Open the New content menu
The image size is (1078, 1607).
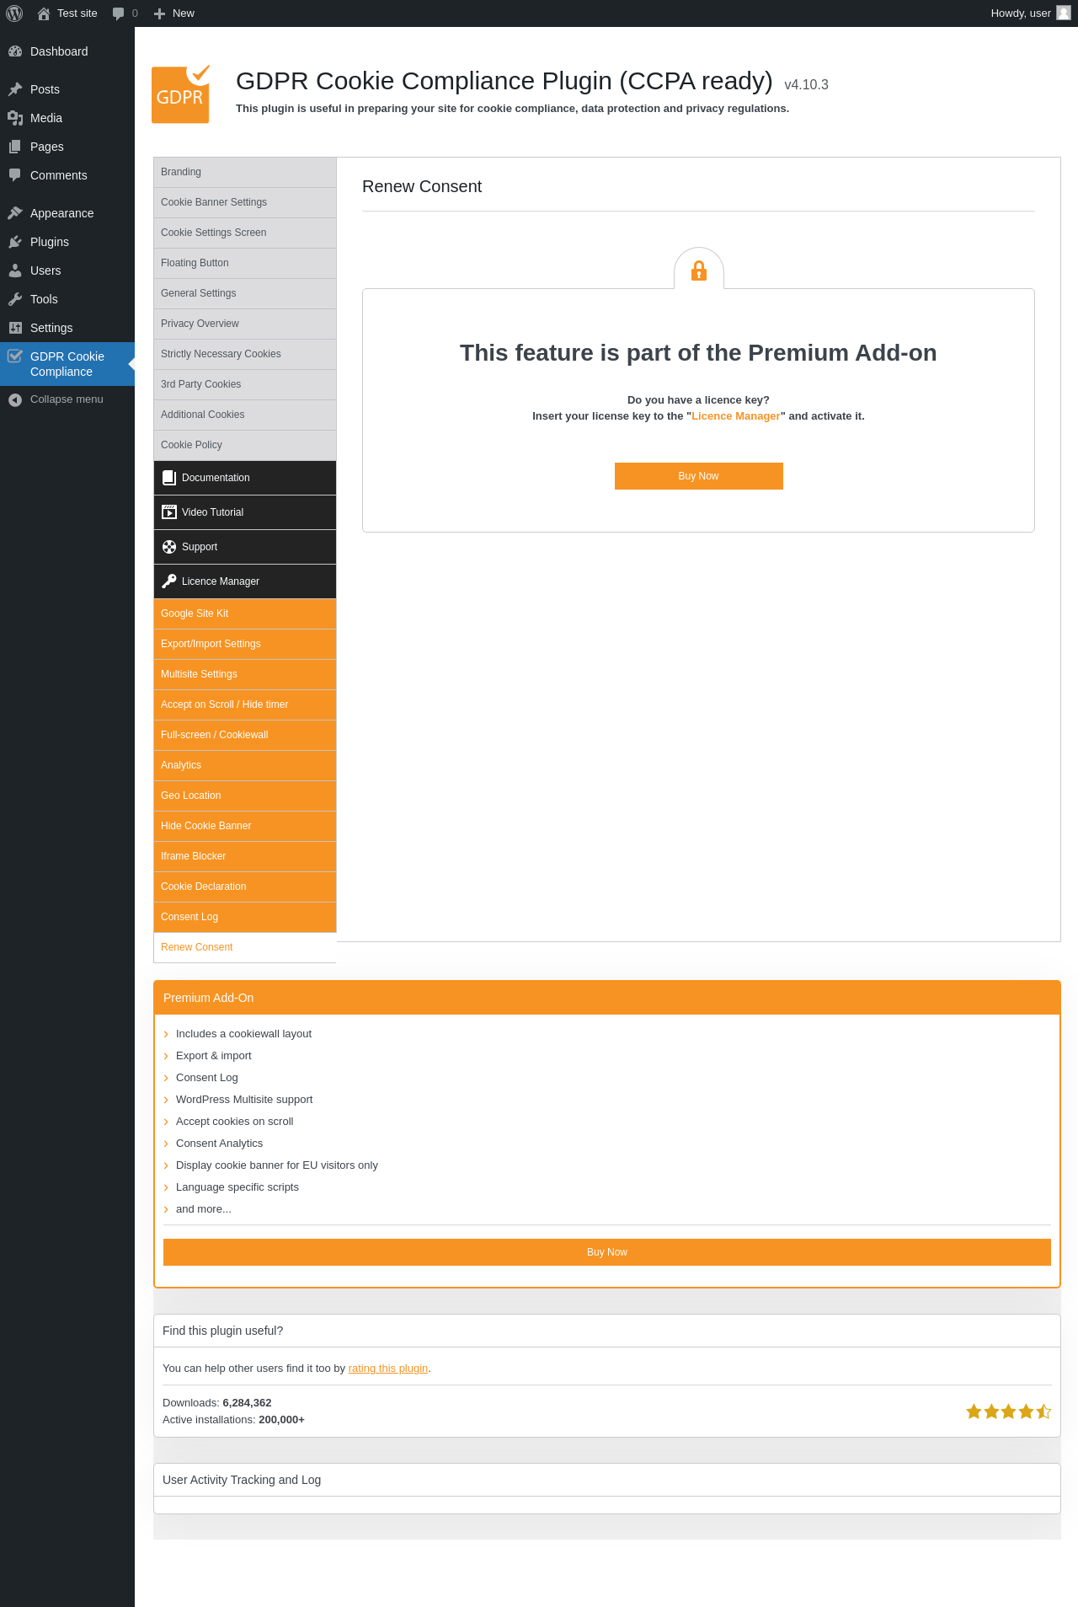tap(174, 13)
